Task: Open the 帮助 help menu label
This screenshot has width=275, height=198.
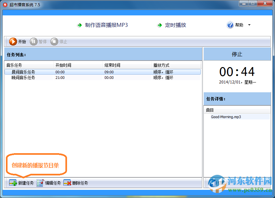Action: (239, 25)
